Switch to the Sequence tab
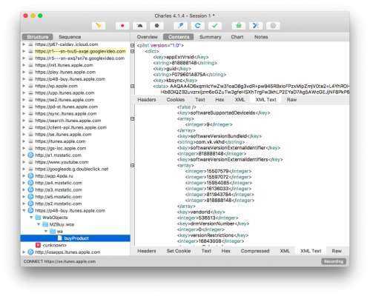The width and height of the screenshot is (370, 296). tap(70, 37)
